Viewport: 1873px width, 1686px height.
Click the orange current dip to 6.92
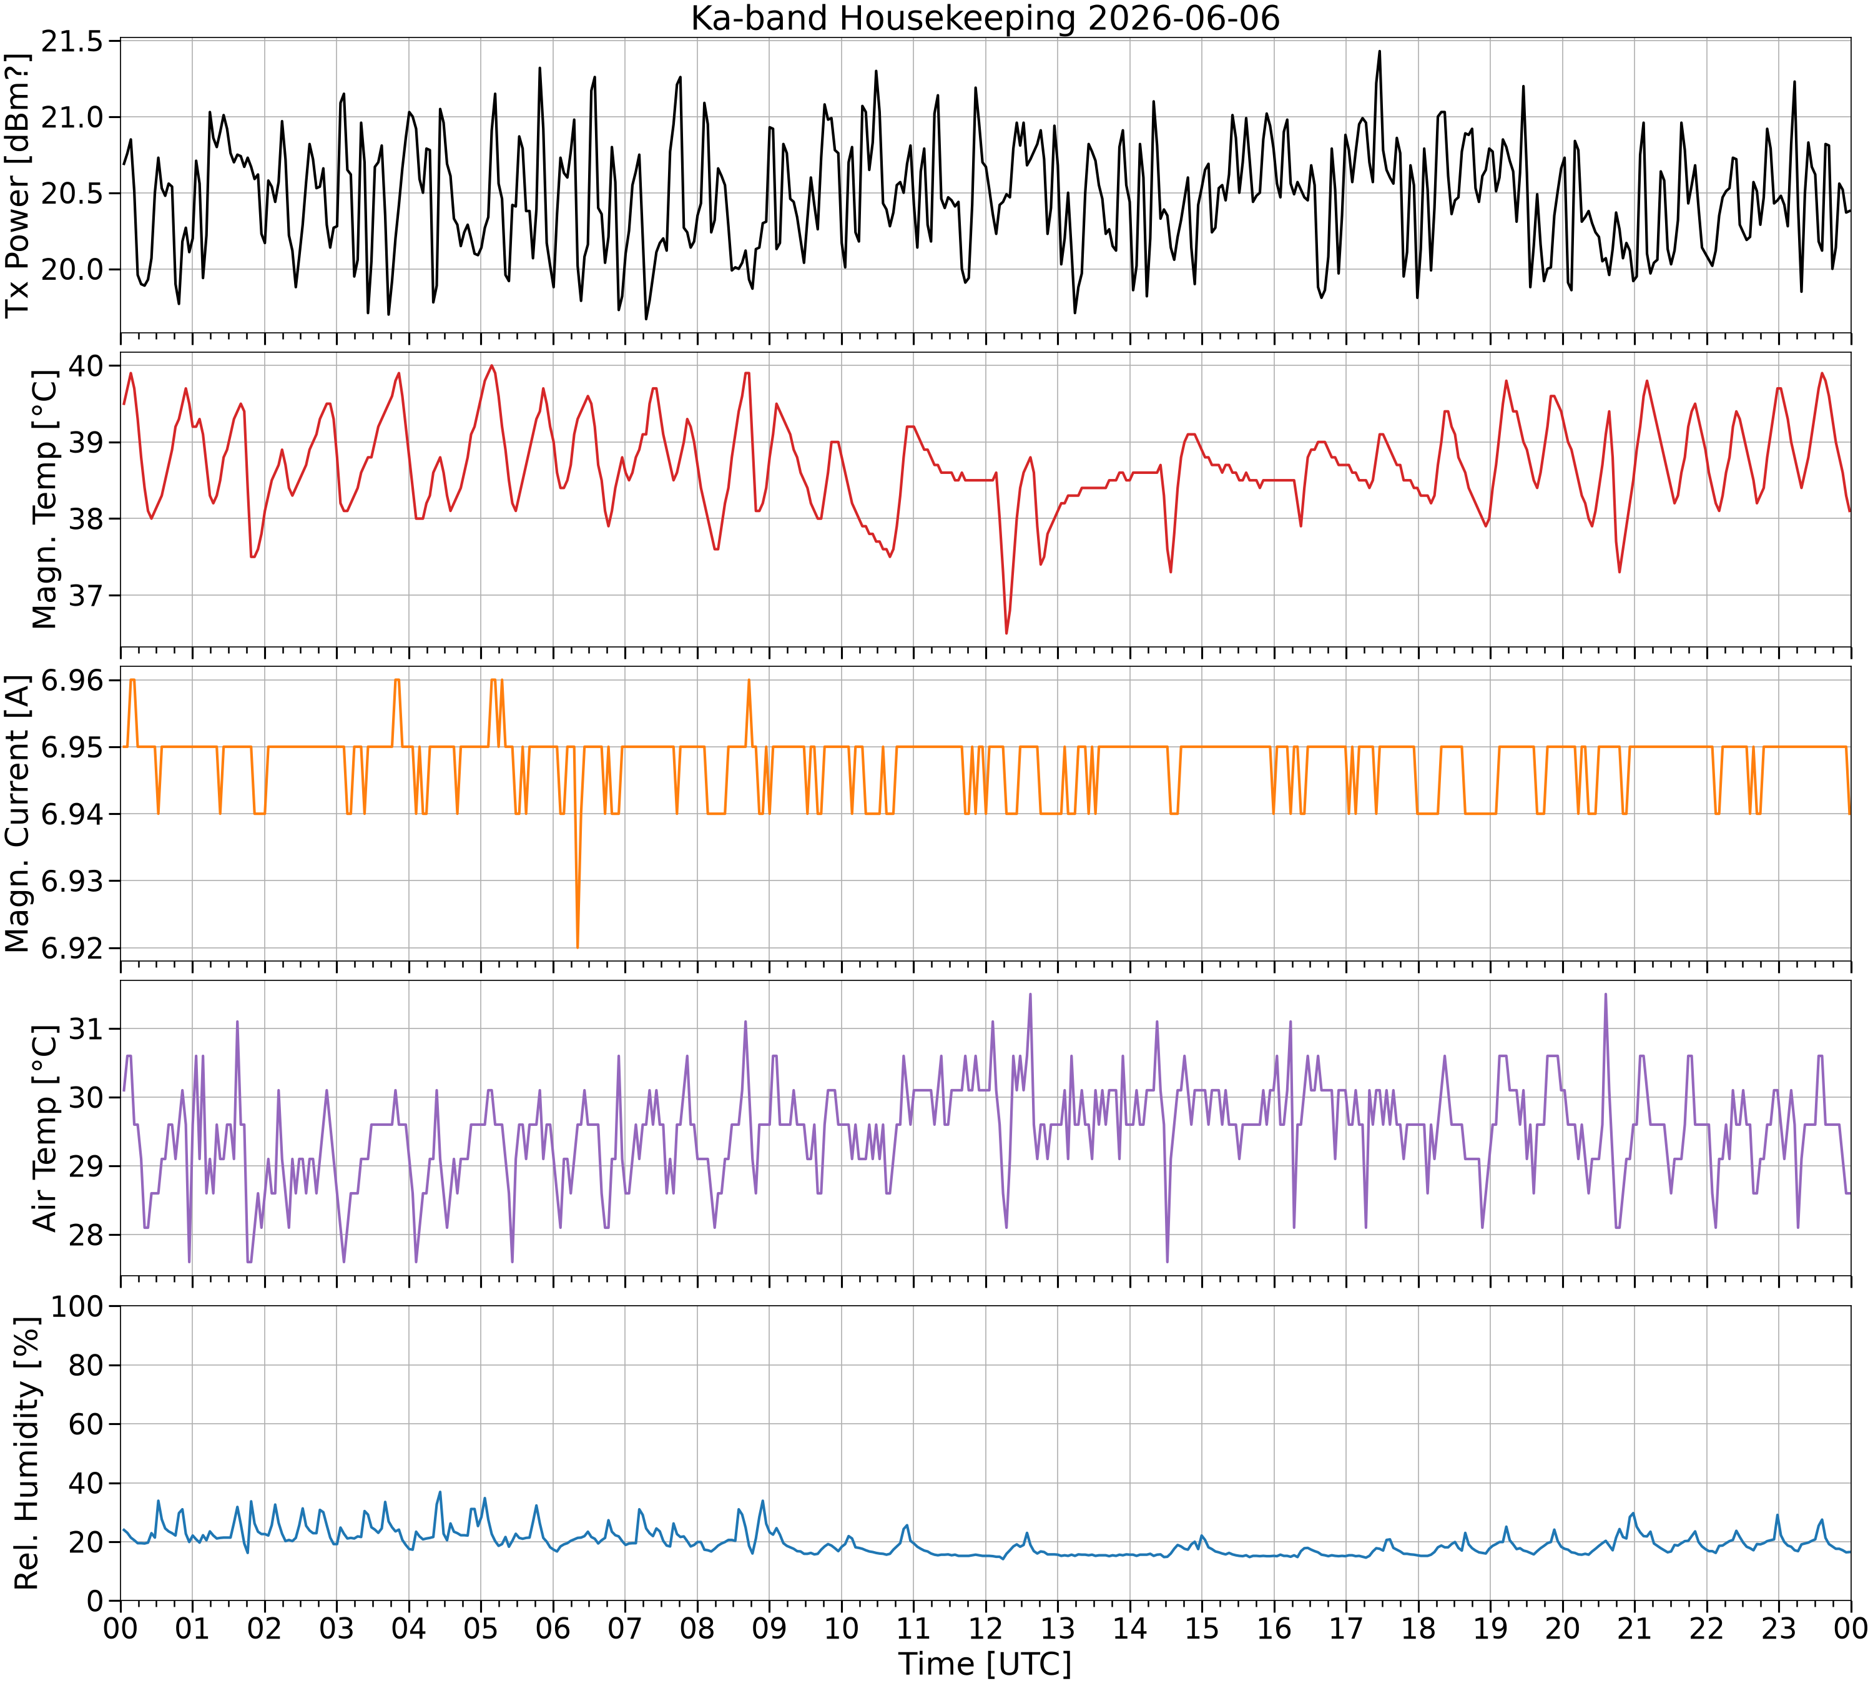[x=577, y=946]
